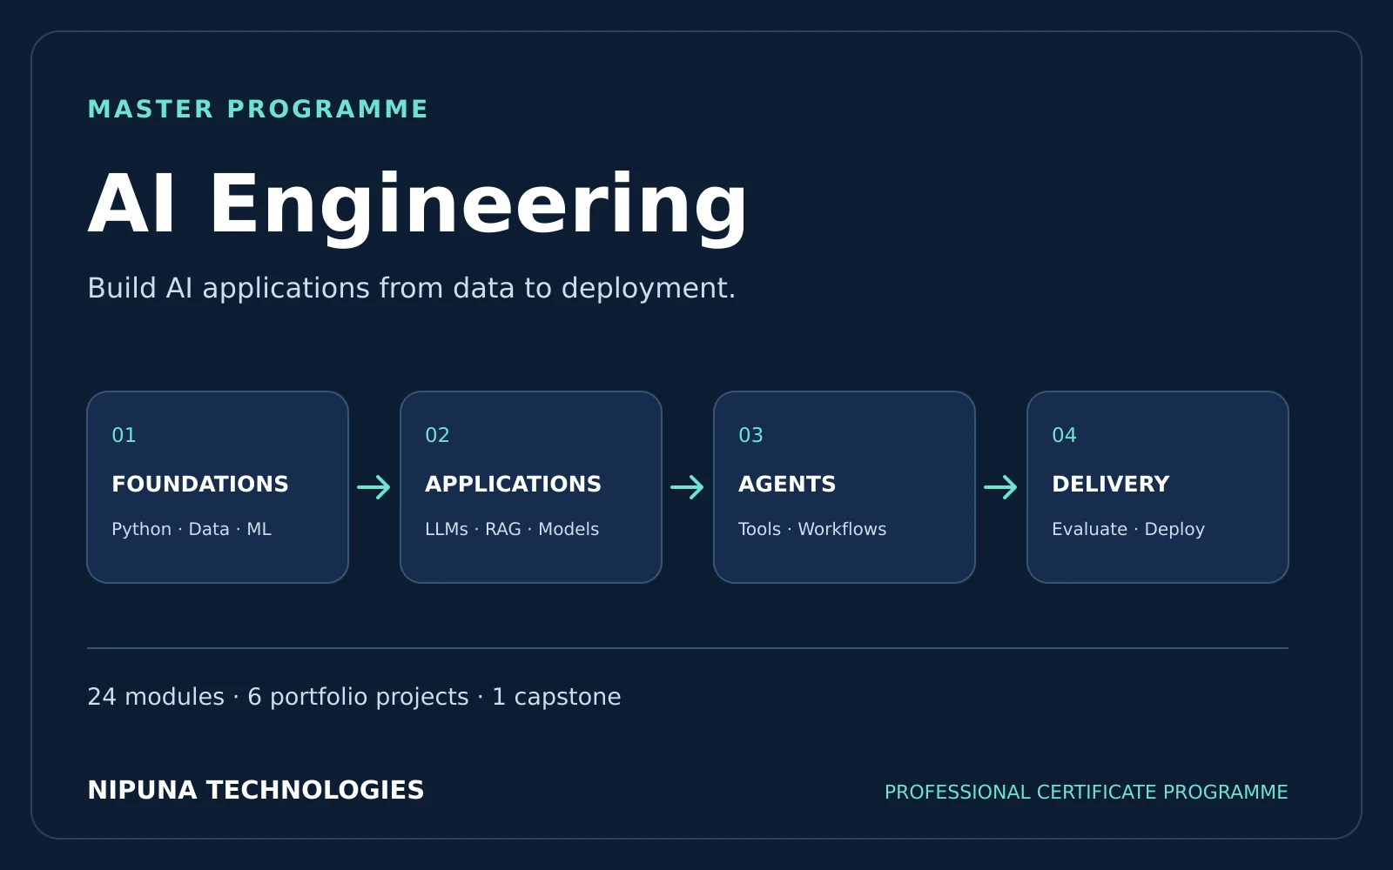Click PROFESSIONAL CERTIFICATE PROGRAMME text

point(1087,792)
